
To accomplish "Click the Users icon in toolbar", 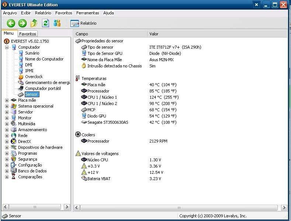I will 57,23.
